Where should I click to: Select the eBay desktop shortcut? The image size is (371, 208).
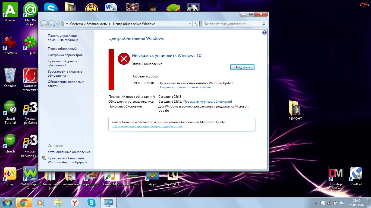(10, 176)
